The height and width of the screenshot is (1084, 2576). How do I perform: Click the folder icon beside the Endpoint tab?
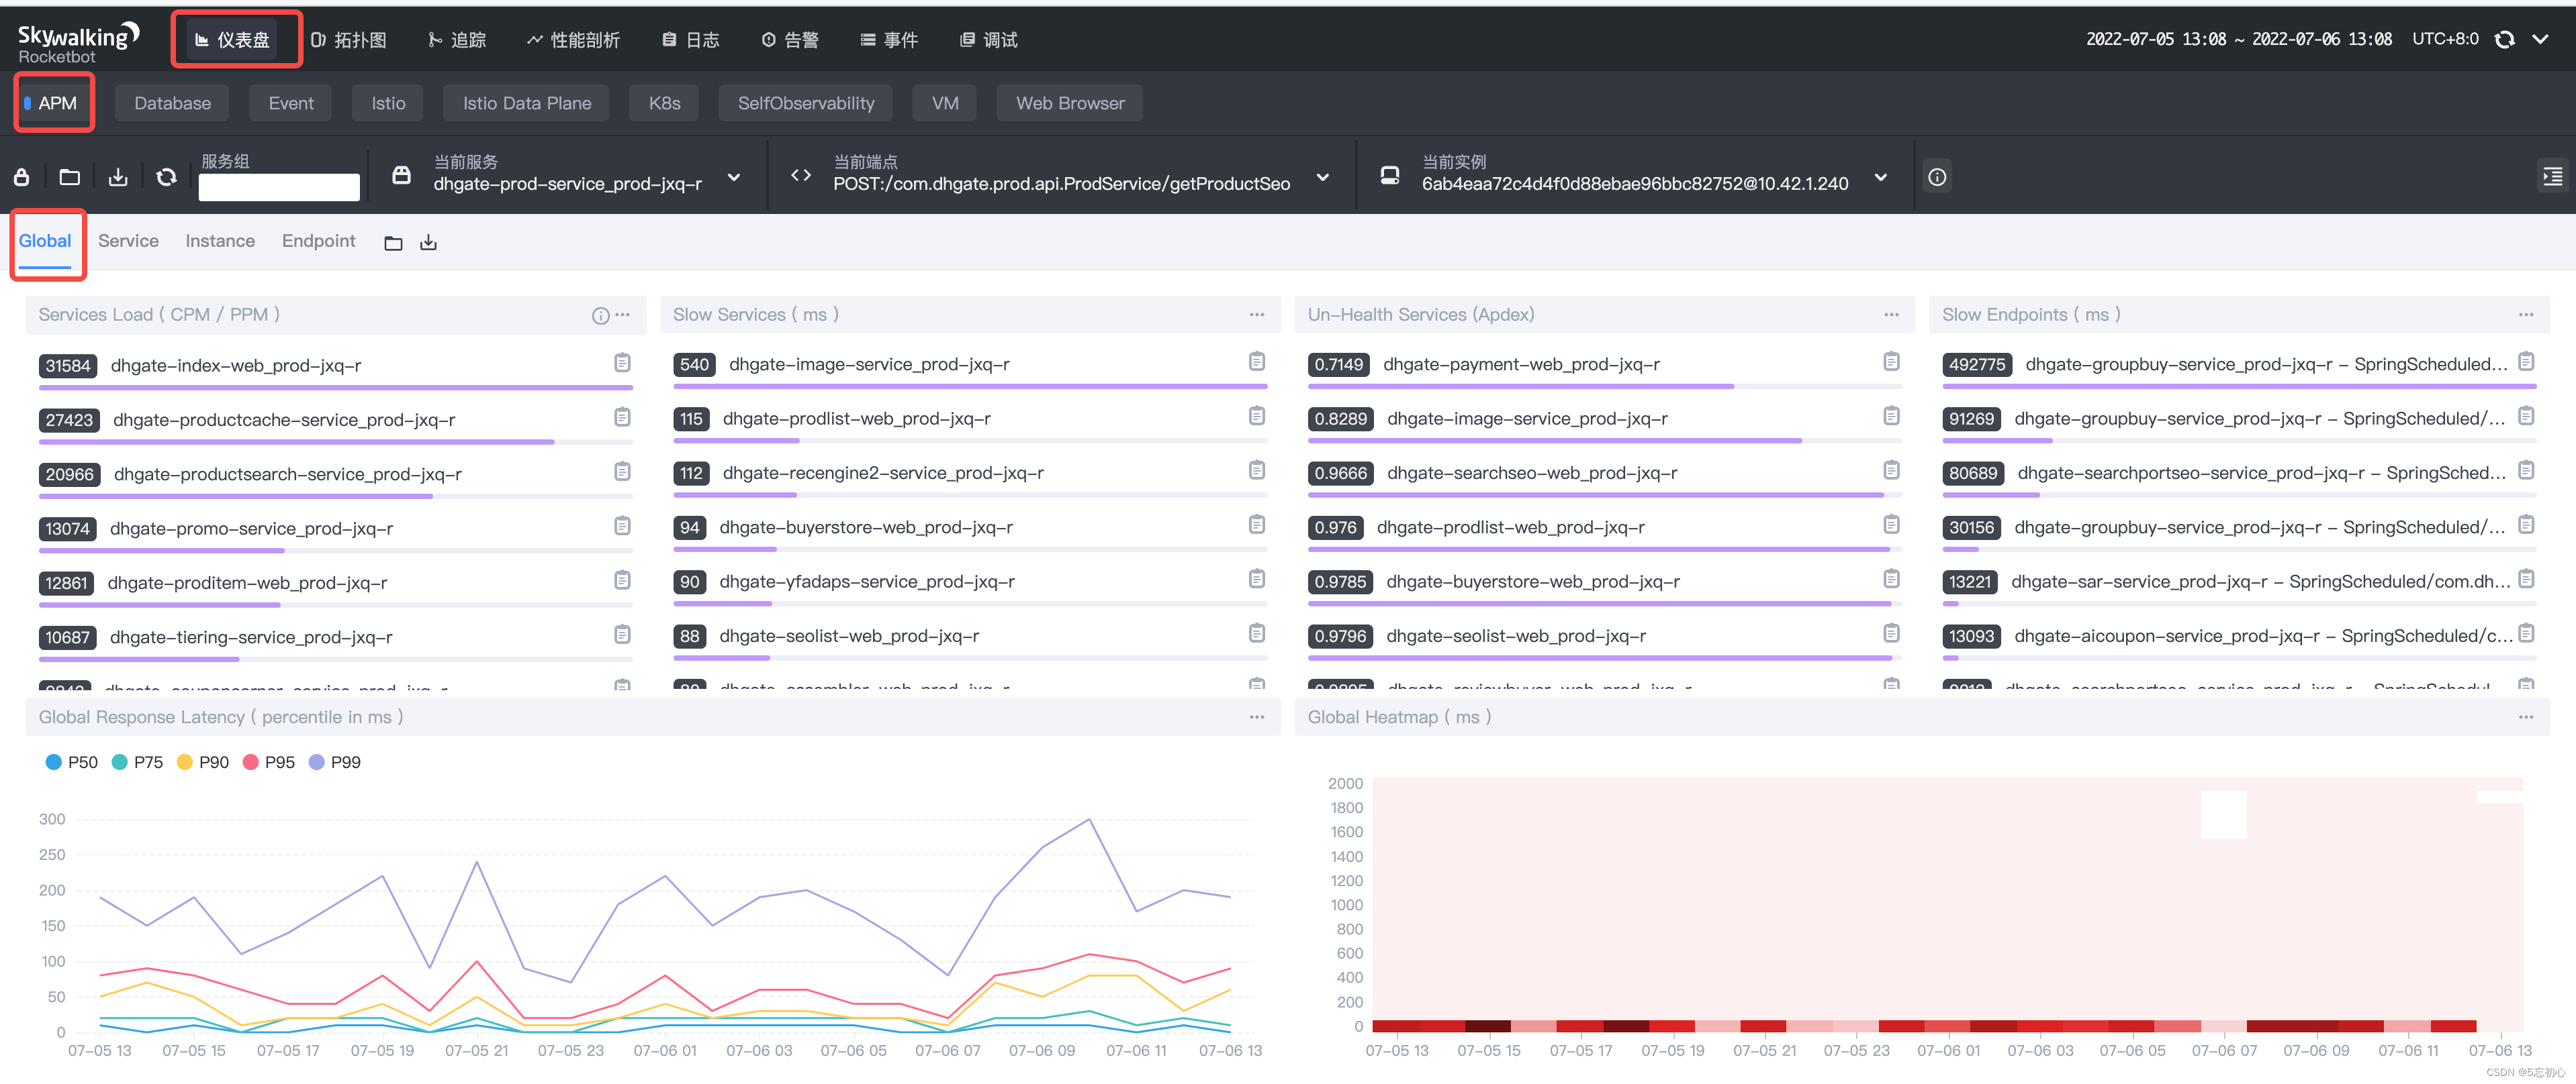pos(393,243)
